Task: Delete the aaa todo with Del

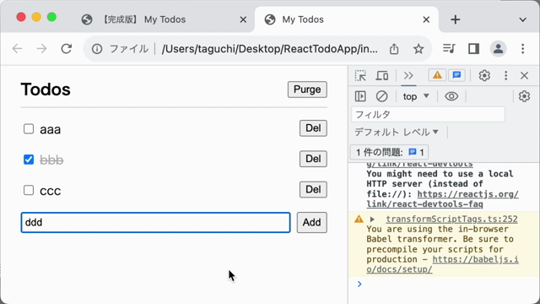Action: pyautogui.click(x=313, y=128)
